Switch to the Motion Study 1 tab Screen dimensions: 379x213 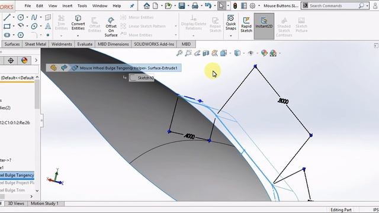[44, 204]
